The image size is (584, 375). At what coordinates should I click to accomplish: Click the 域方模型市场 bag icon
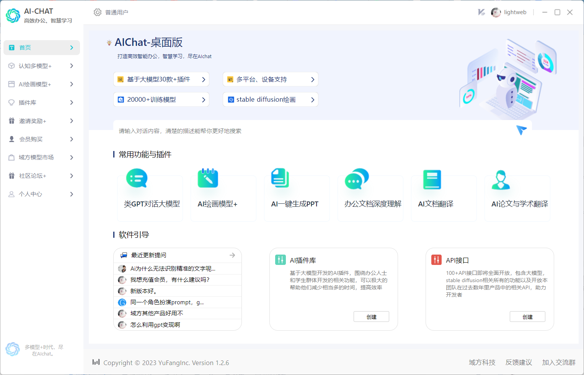point(11,157)
